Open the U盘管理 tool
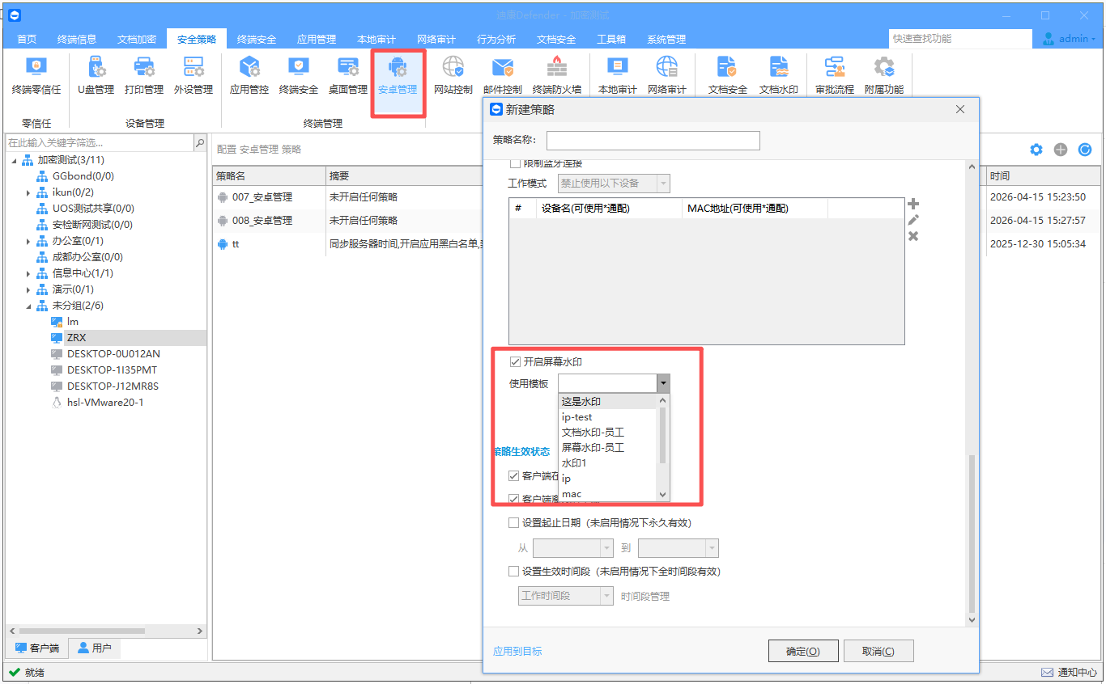 click(96, 75)
